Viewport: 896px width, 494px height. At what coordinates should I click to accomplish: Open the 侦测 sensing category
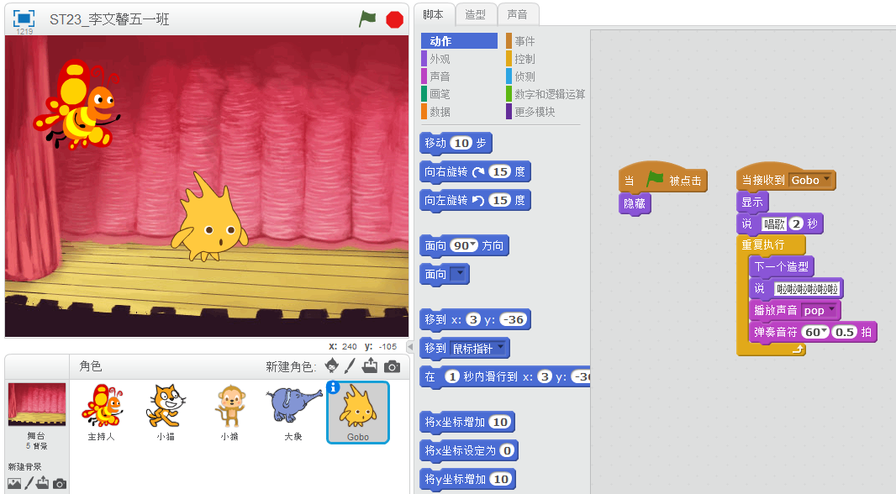[524, 76]
